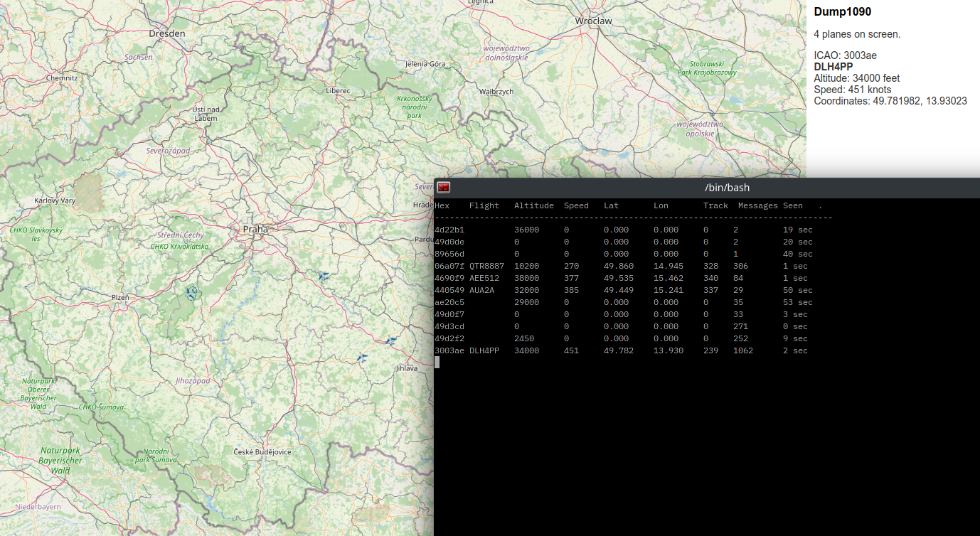Click the Coordinates line in the info panel

[890, 101]
